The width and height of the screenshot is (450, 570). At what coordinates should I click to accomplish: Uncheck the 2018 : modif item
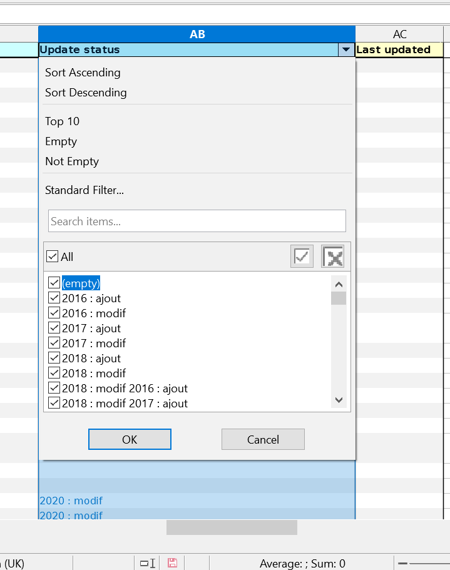coord(54,373)
